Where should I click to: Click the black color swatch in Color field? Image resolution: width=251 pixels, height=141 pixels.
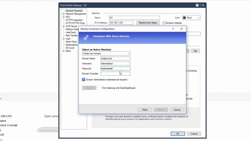coord(184,18)
